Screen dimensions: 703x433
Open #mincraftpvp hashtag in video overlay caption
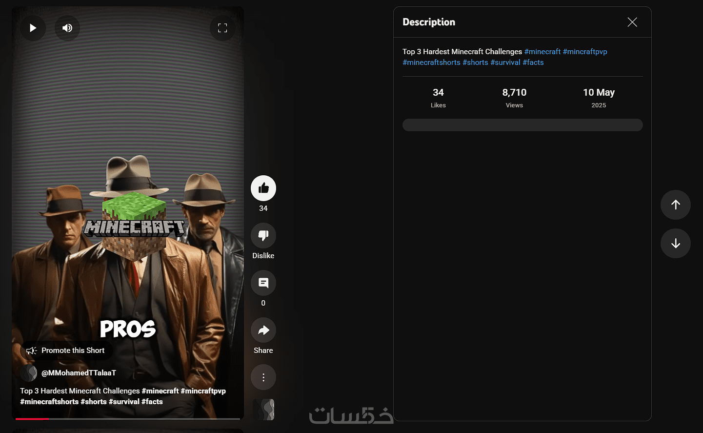click(x=203, y=391)
